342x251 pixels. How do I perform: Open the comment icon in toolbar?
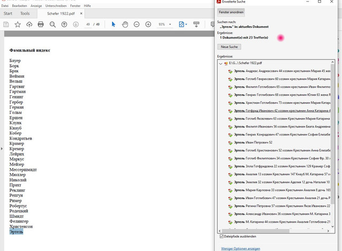tap(213, 24)
